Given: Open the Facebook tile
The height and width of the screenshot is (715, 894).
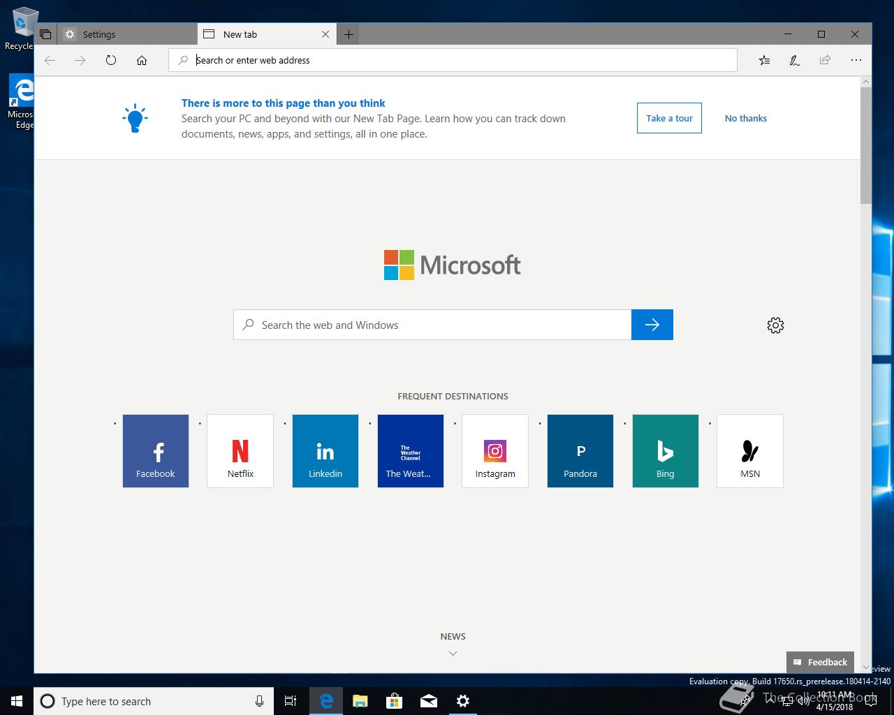Looking at the screenshot, I should 156,451.
